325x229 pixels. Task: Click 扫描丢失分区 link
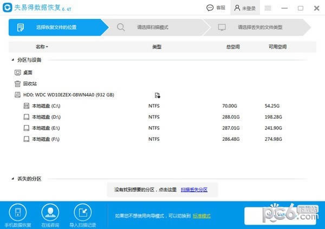(x=194, y=190)
